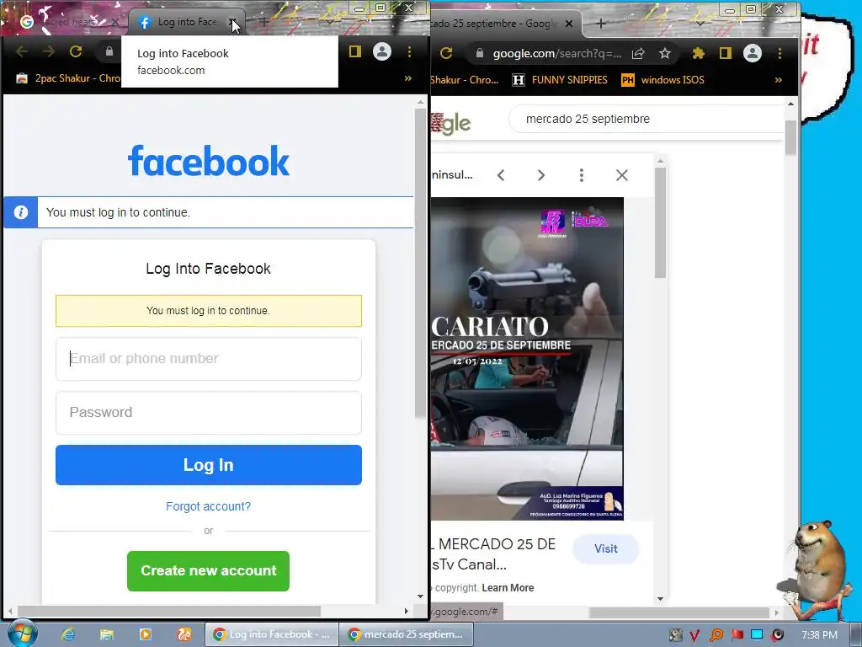Click the Password field
This screenshot has width=862, height=647.
point(209,413)
